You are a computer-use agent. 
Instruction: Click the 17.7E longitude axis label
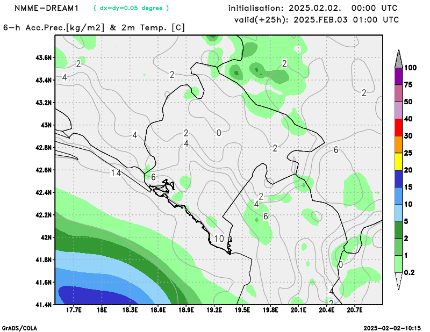[74, 310]
